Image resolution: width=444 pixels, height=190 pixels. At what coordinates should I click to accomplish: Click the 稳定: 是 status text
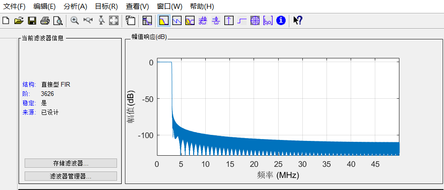coord(34,103)
